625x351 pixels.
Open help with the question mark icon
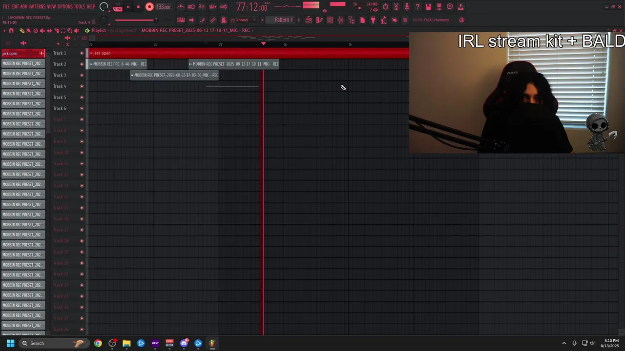tap(417, 7)
